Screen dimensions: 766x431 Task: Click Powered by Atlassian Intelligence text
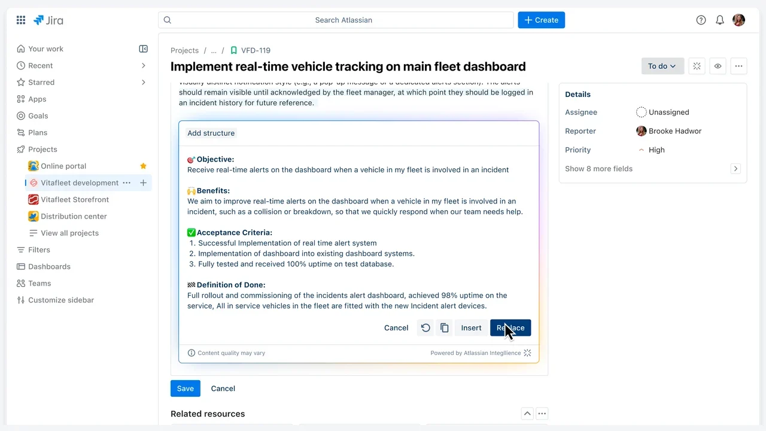[476, 353]
